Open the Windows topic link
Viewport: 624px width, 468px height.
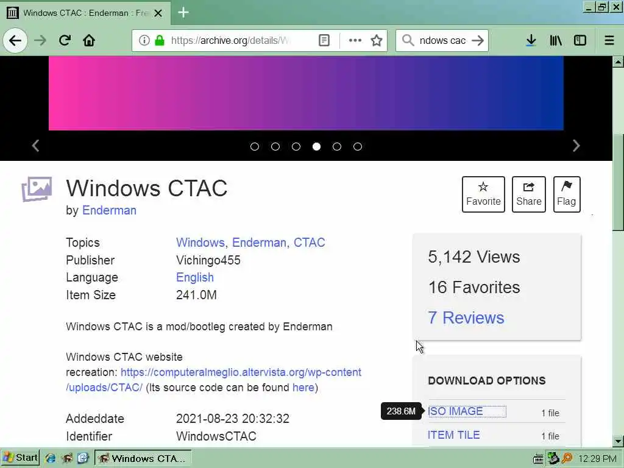[200, 243]
